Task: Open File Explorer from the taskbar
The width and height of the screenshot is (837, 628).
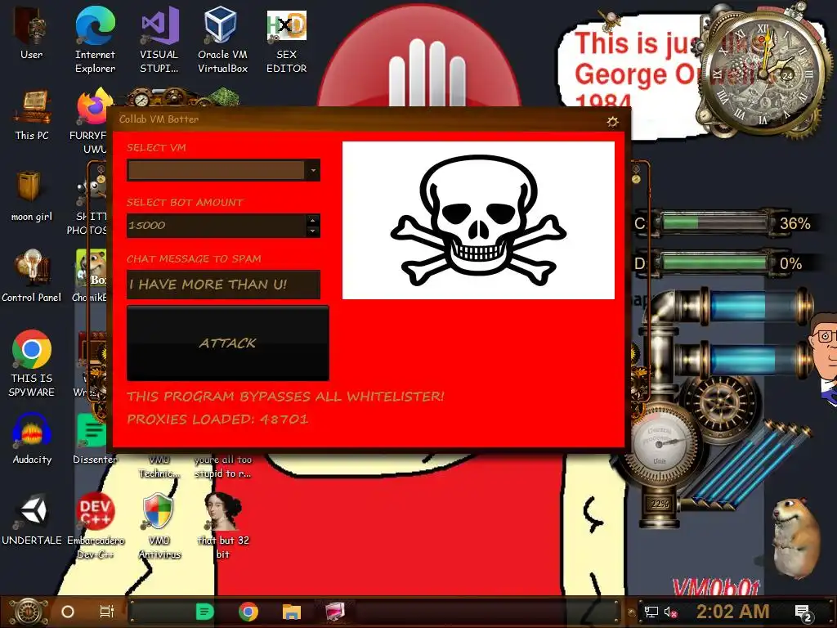Action: pyautogui.click(x=292, y=612)
